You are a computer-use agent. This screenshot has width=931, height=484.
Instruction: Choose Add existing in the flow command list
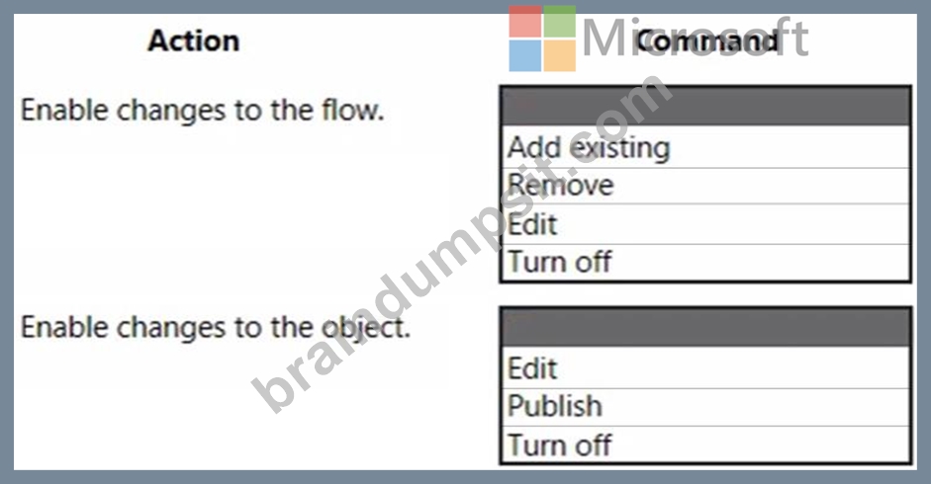click(x=705, y=146)
